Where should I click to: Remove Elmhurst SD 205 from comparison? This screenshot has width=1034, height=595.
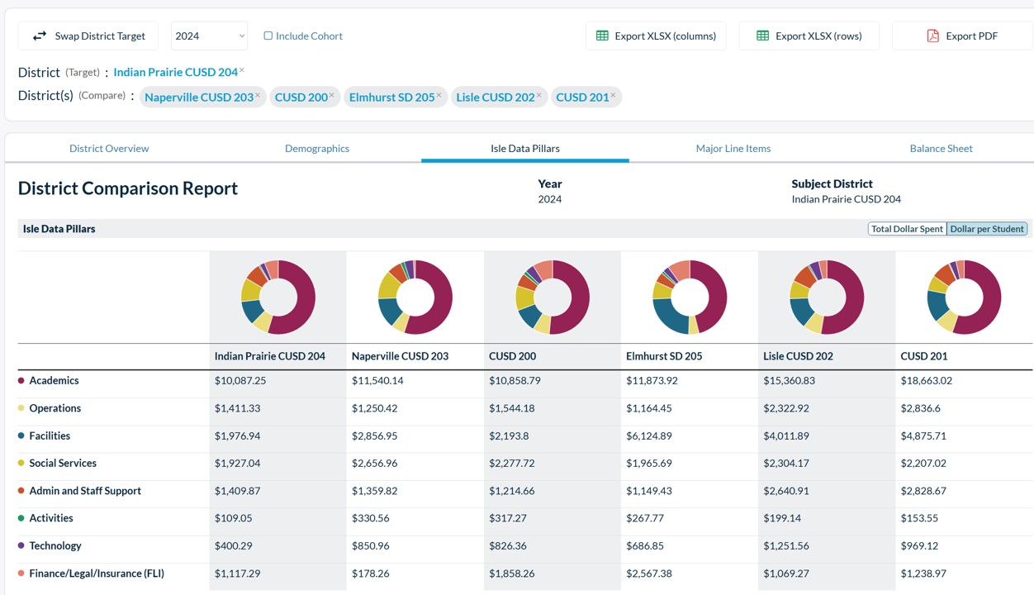point(439,95)
